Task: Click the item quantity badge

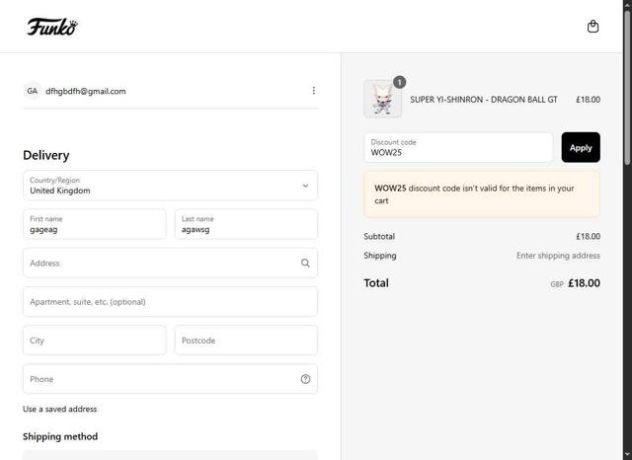Action: [399, 82]
